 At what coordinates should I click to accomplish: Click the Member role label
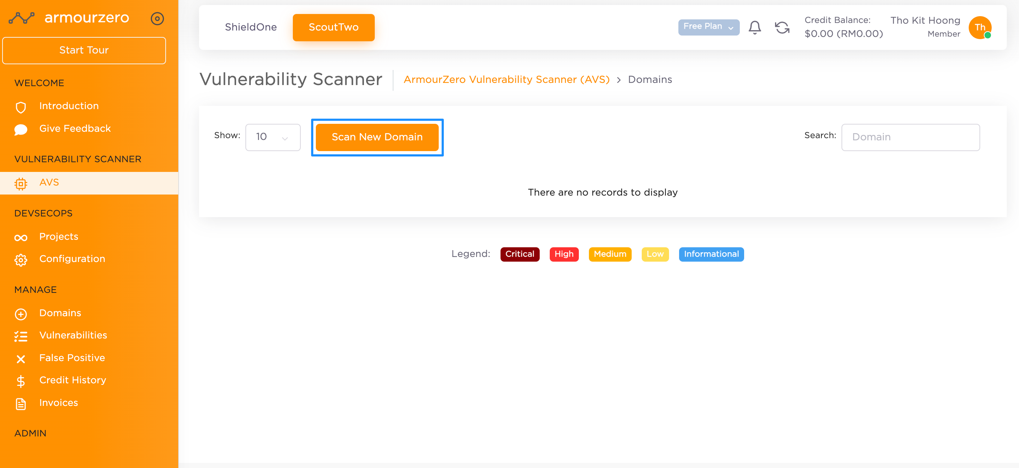pyautogui.click(x=944, y=34)
